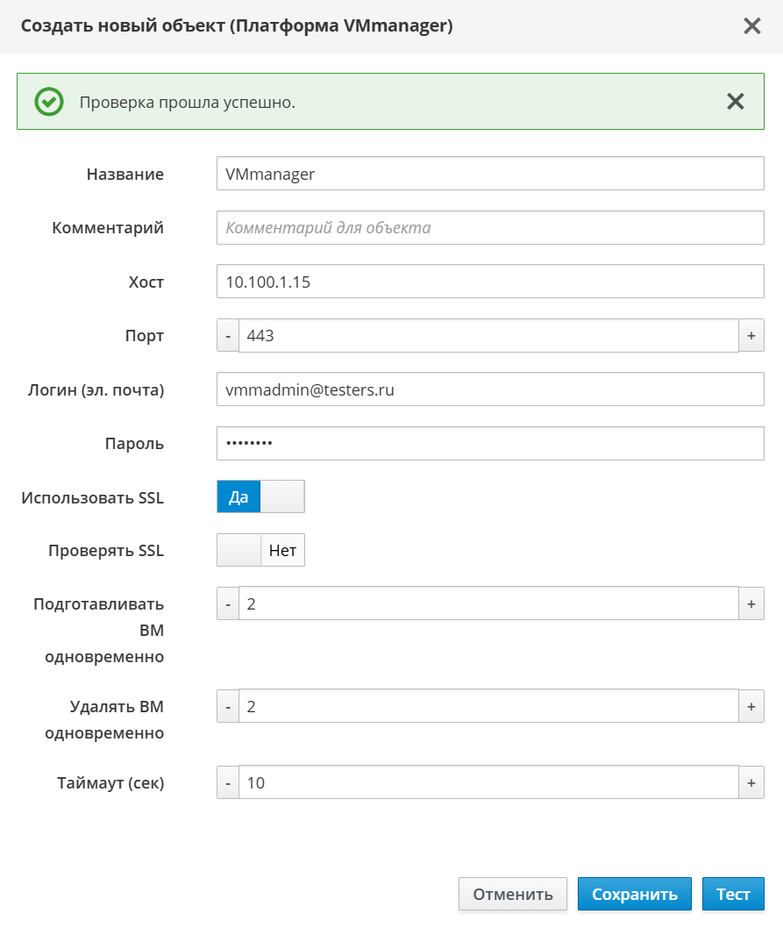783x928 pixels.
Task: Decrease the Порт value with minus
Action: [x=228, y=336]
